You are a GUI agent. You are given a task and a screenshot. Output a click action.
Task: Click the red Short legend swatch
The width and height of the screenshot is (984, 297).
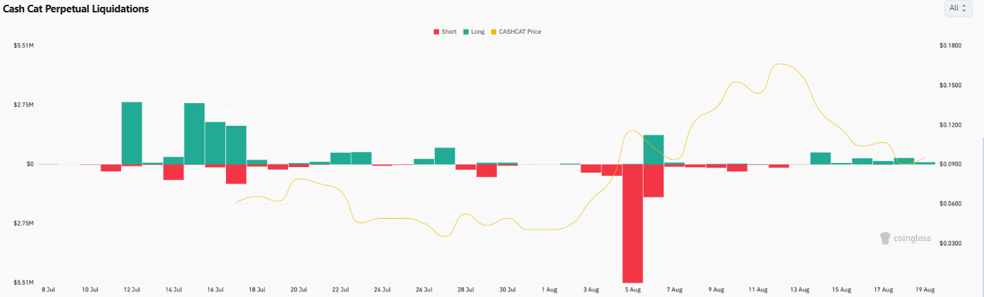(436, 32)
